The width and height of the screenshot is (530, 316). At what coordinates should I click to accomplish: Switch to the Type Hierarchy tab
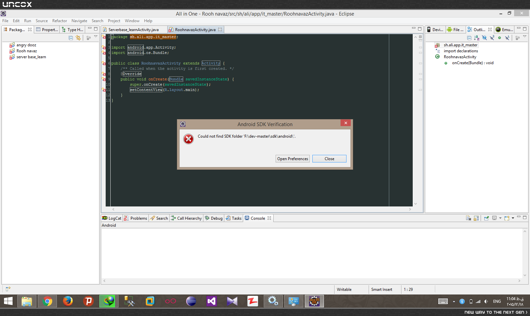[73, 30]
